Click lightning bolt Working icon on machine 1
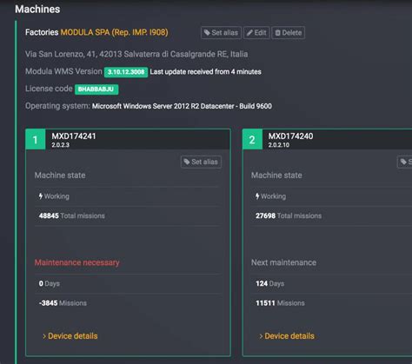The height and width of the screenshot is (364, 412). [x=41, y=196]
